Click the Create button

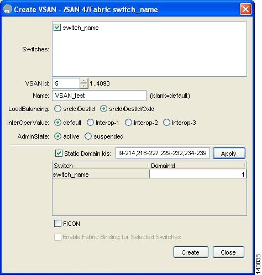191,252
